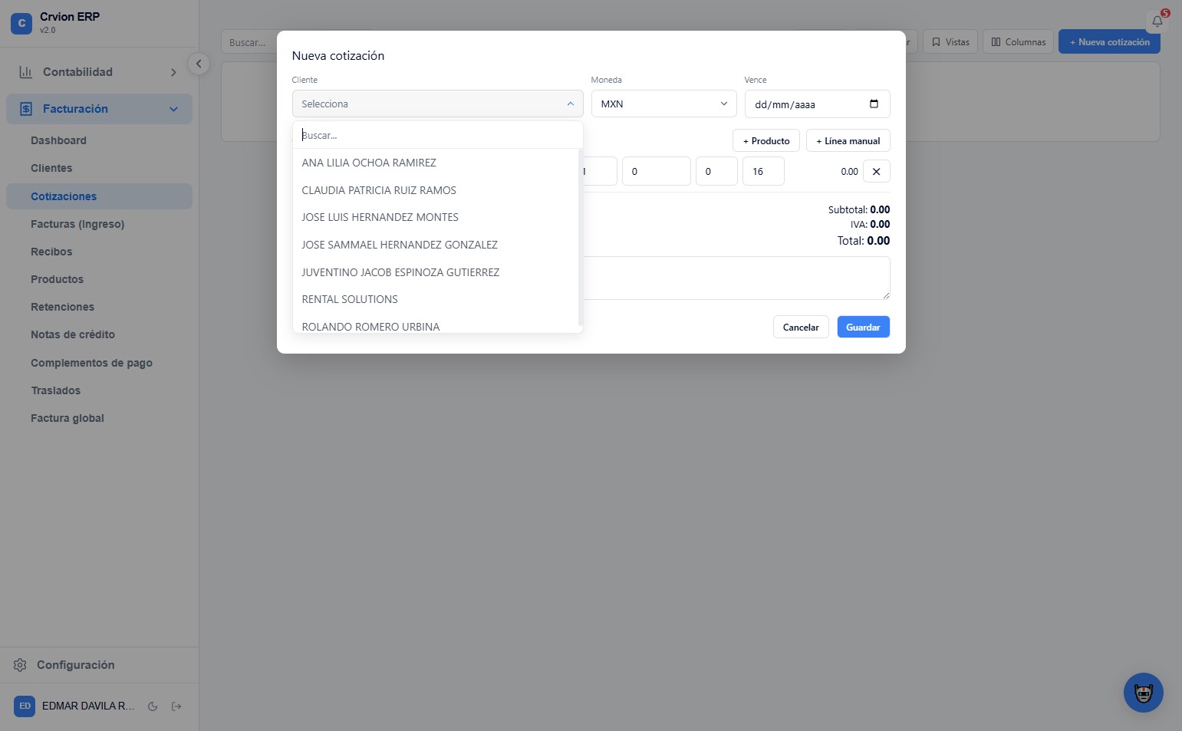The width and height of the screenshot is (1182, 731).
Task: Select client JOSE SAMMAEL HERNANDEZ GONZALEZ
Action: 436,245
